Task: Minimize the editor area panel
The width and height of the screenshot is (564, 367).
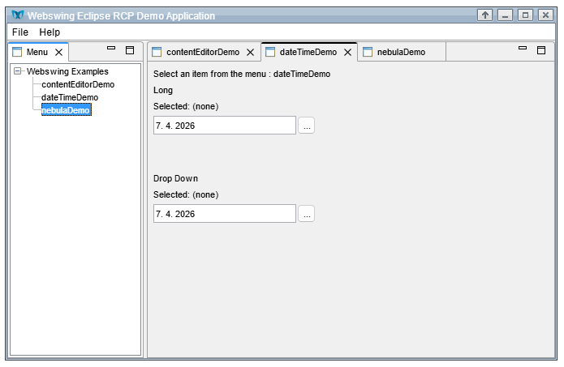Action: (523, 50)
